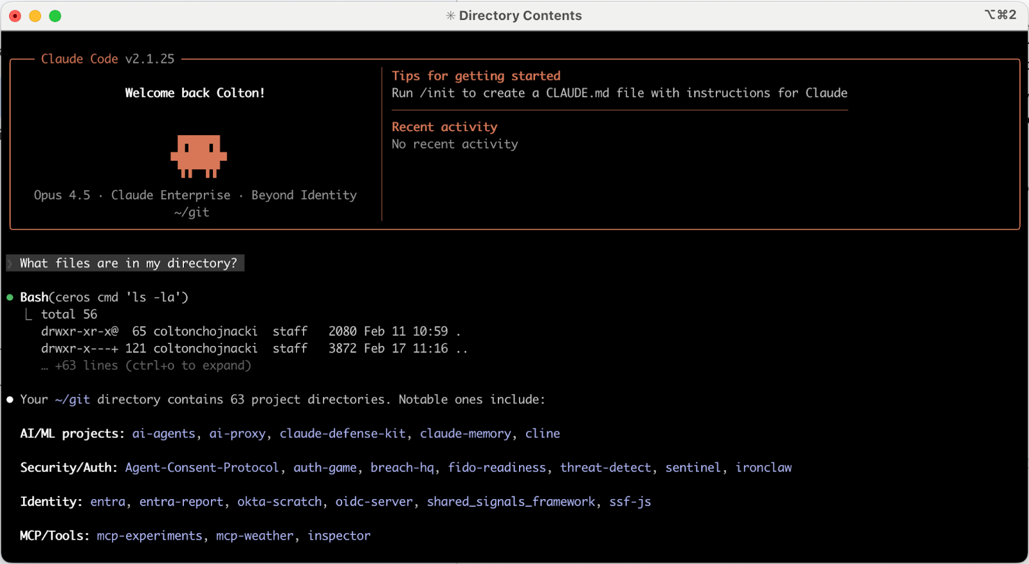Image resolution: width=1029 pixels, height=564 pixels.
Task: Click 'mcp-experiments' project name
Action: (x=149, y=536)
